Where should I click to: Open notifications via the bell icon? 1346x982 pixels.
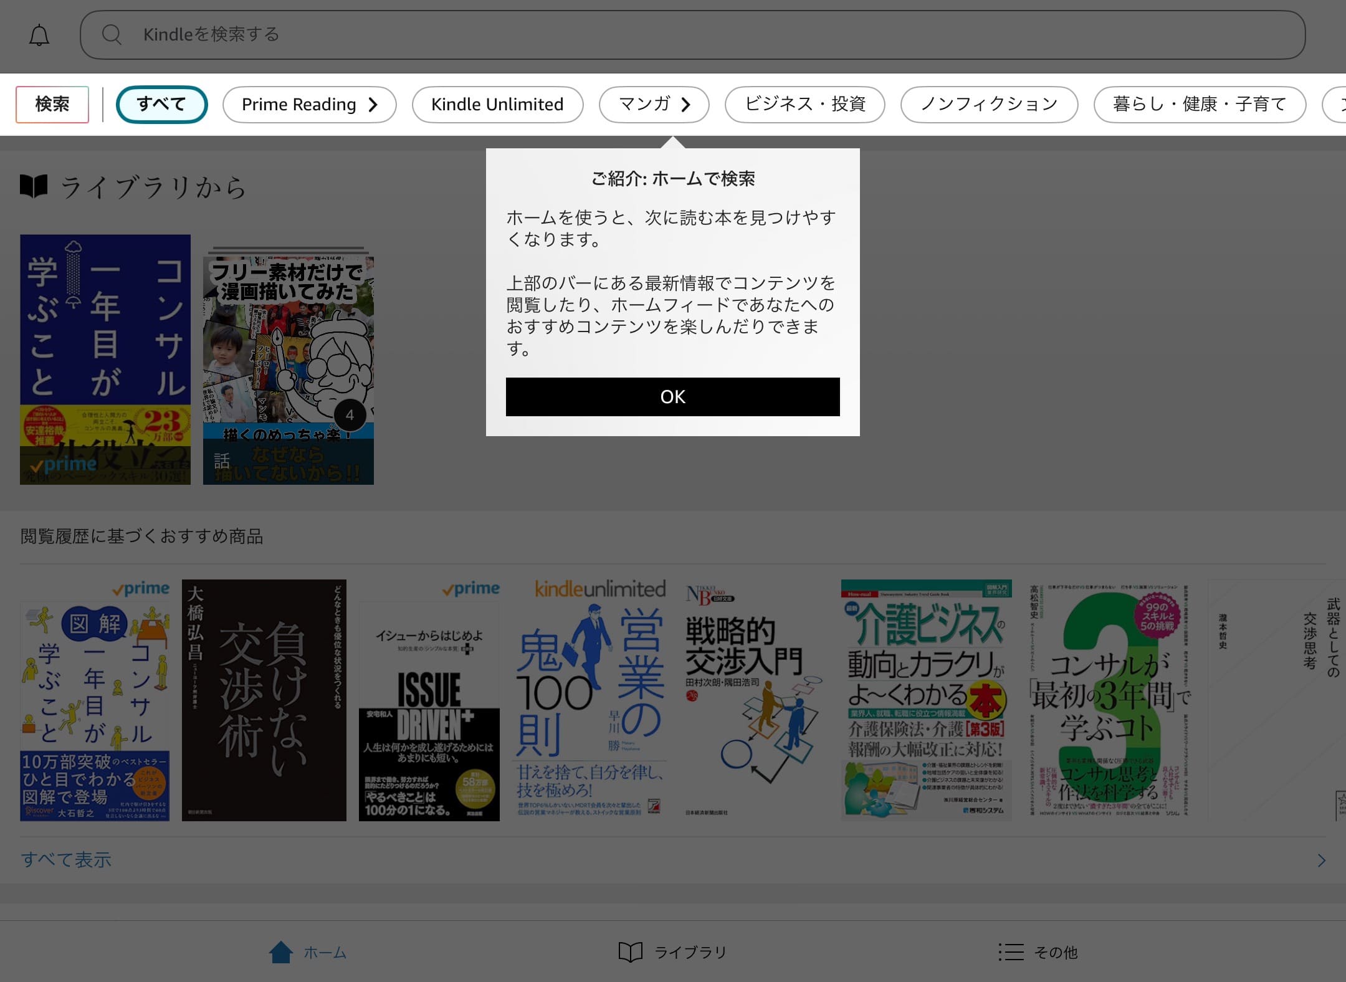click(39, 35)
